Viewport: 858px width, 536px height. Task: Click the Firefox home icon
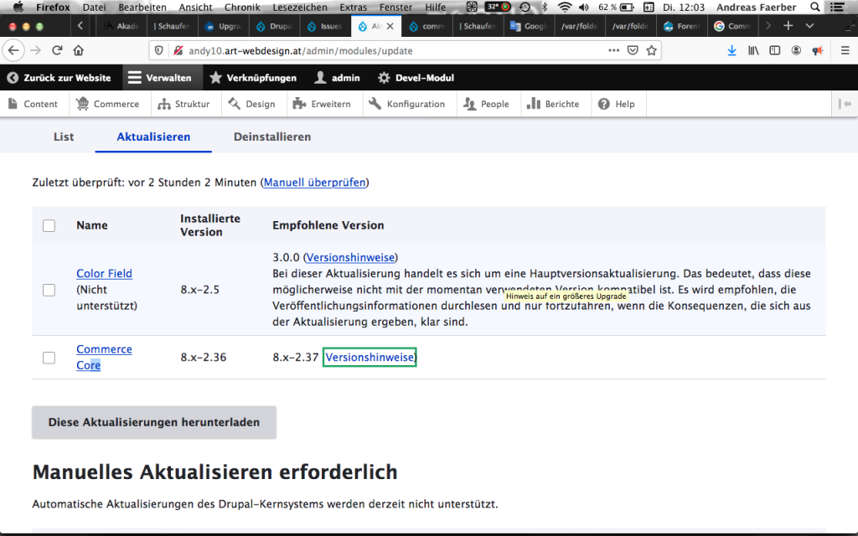point(79,50)
